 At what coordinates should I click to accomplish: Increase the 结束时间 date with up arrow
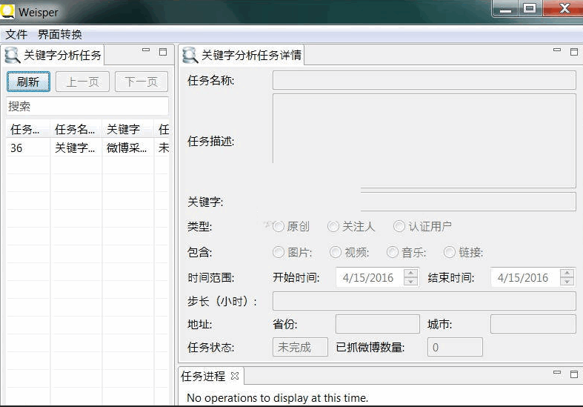pyautogui.click(x=567, y=274)
